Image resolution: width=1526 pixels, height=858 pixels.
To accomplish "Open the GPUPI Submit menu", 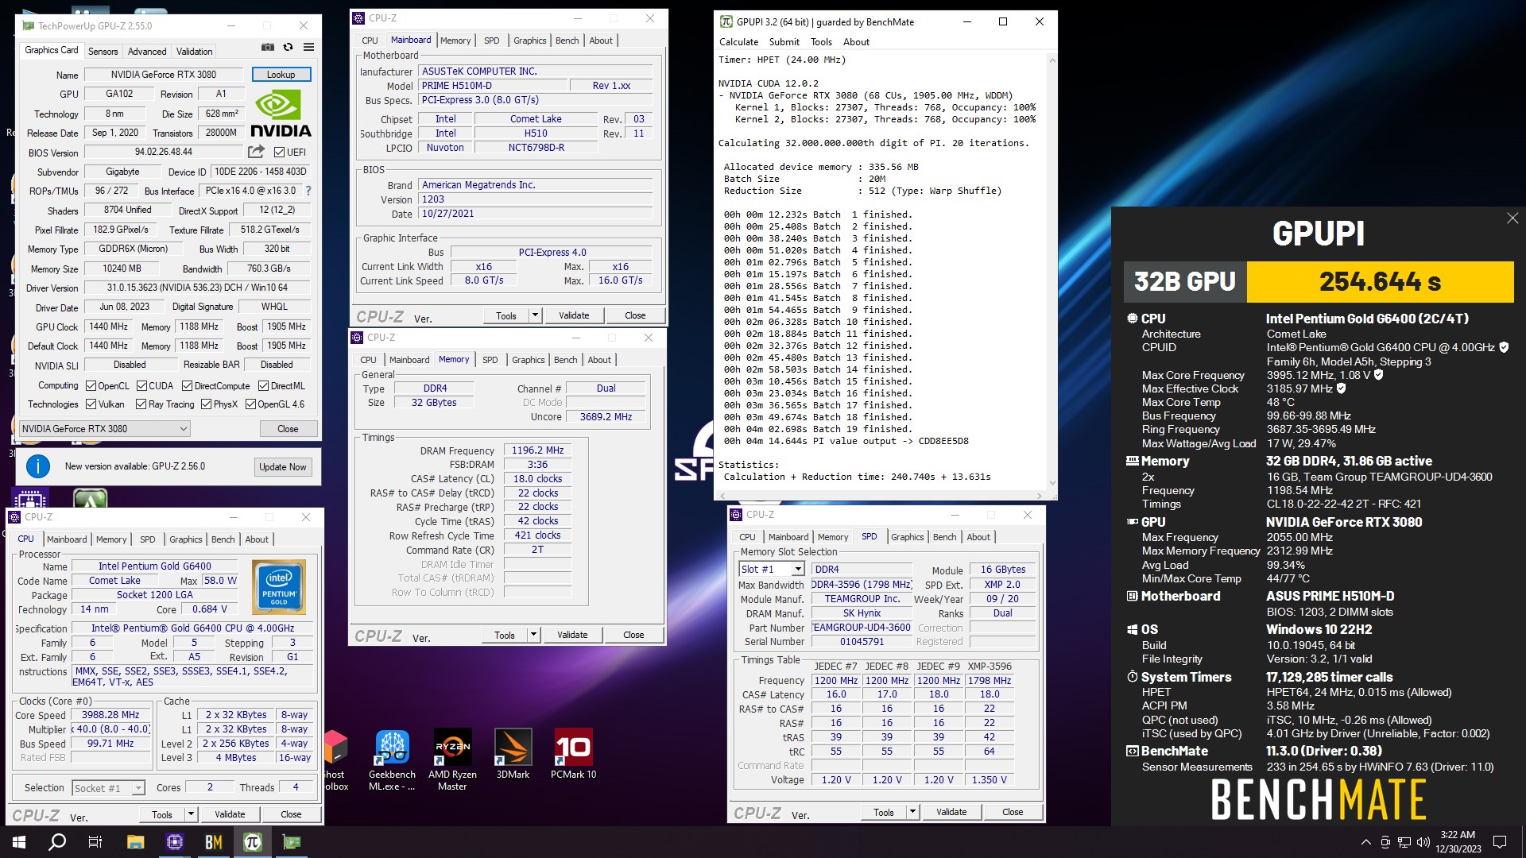I will click(x=784, y=42).
